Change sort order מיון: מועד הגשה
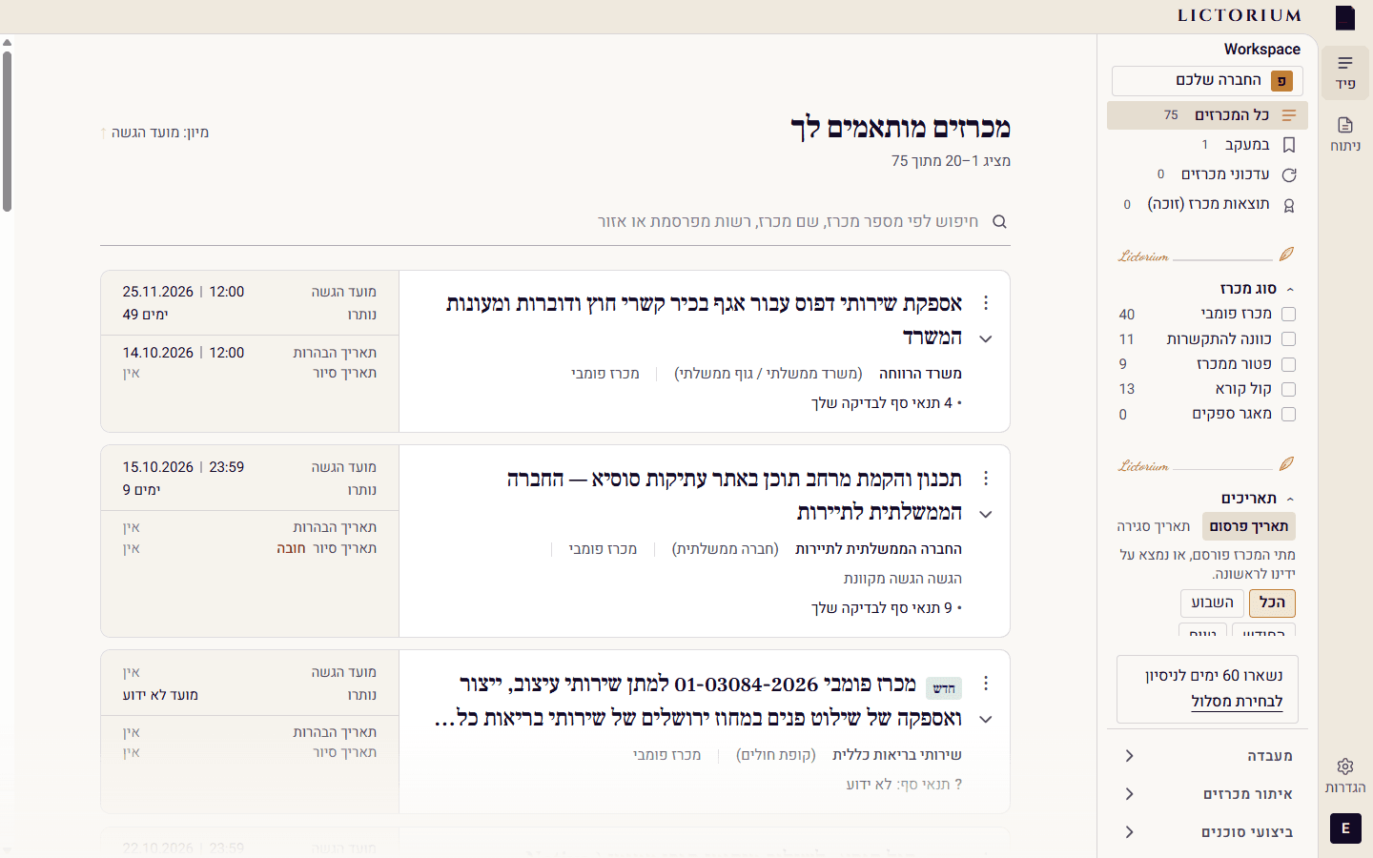Screen dimensions: 1373x858 click(x=154, y=133)
